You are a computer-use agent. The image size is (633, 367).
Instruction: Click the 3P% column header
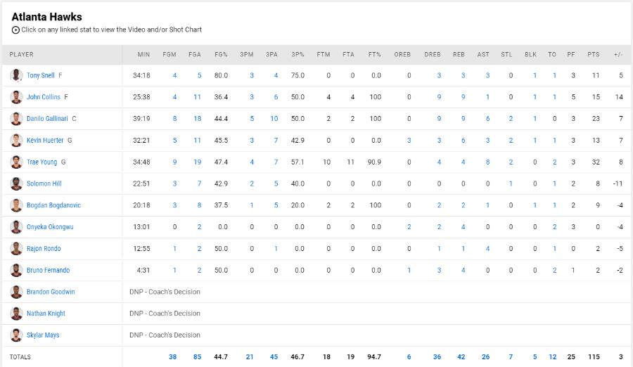coord(298,55)
